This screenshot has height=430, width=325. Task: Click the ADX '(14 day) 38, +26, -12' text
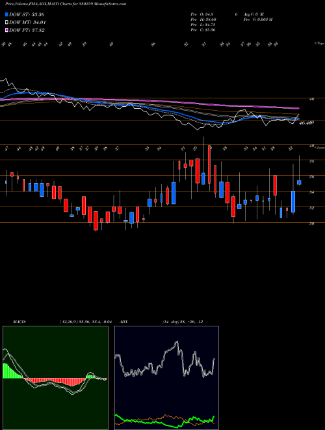[x=183, y=322]
